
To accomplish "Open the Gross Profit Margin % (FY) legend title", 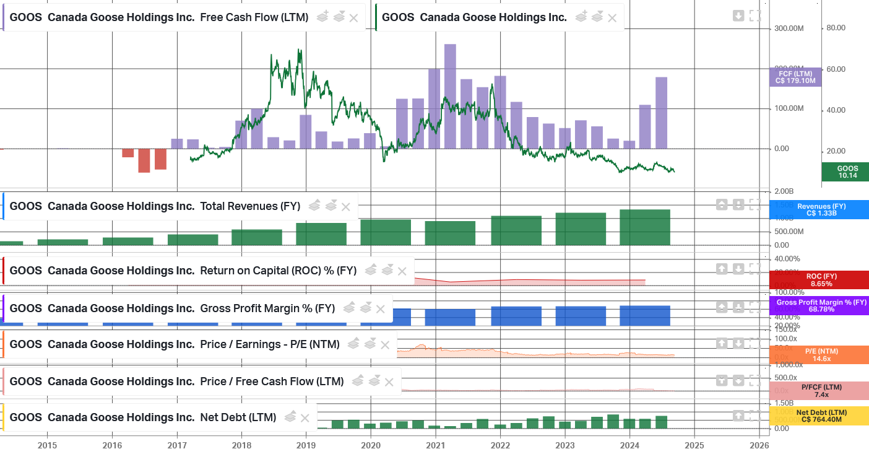I will pos(172,308).
